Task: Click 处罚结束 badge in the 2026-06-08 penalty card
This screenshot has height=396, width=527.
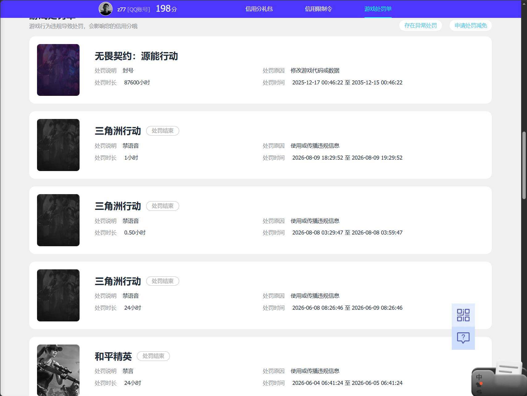Action: 163,281
